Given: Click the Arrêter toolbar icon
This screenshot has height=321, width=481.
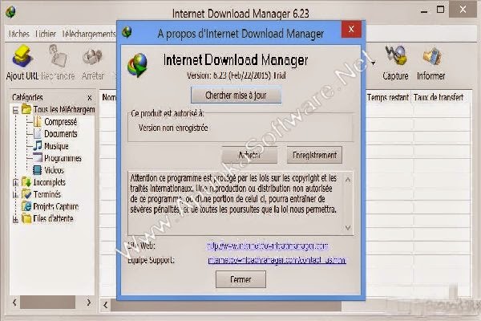Looking at the screenshot, I should (x=93, y=57).
